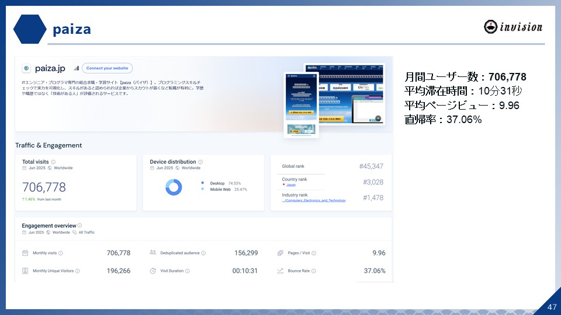Click the Bounce Rate value 37.06%
561x315 pixels.
[375, 271]
